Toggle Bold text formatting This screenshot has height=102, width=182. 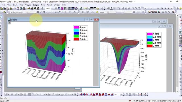click(x=38, y=12)
